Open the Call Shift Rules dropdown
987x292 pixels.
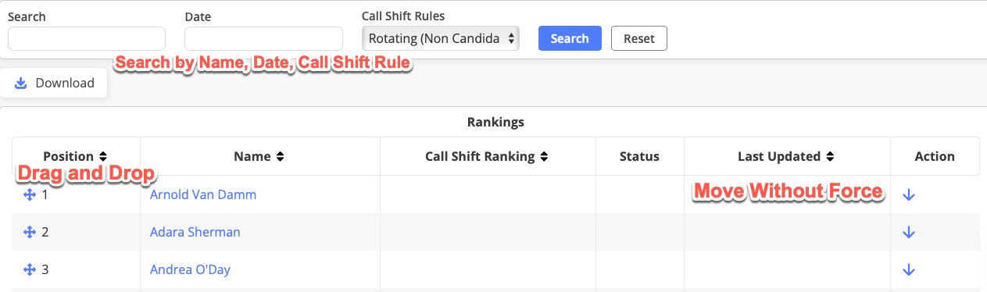(441, 38)
